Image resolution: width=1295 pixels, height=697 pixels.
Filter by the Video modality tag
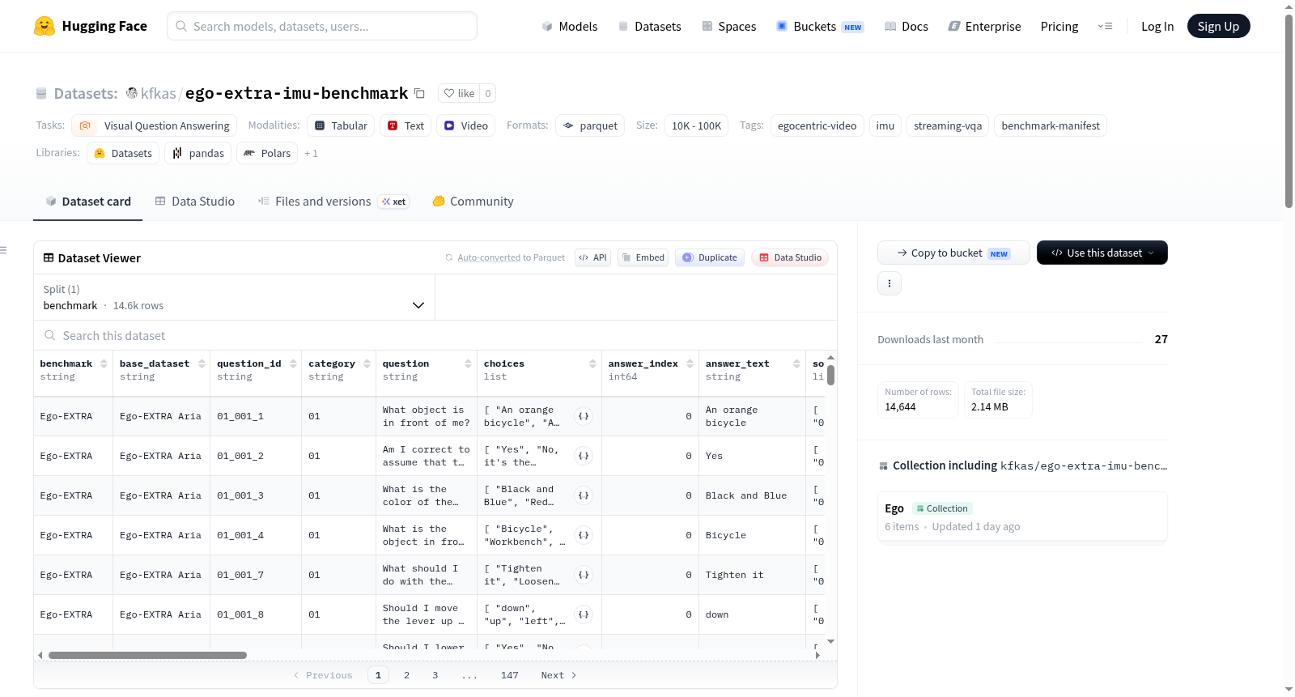tap(465, 125)
